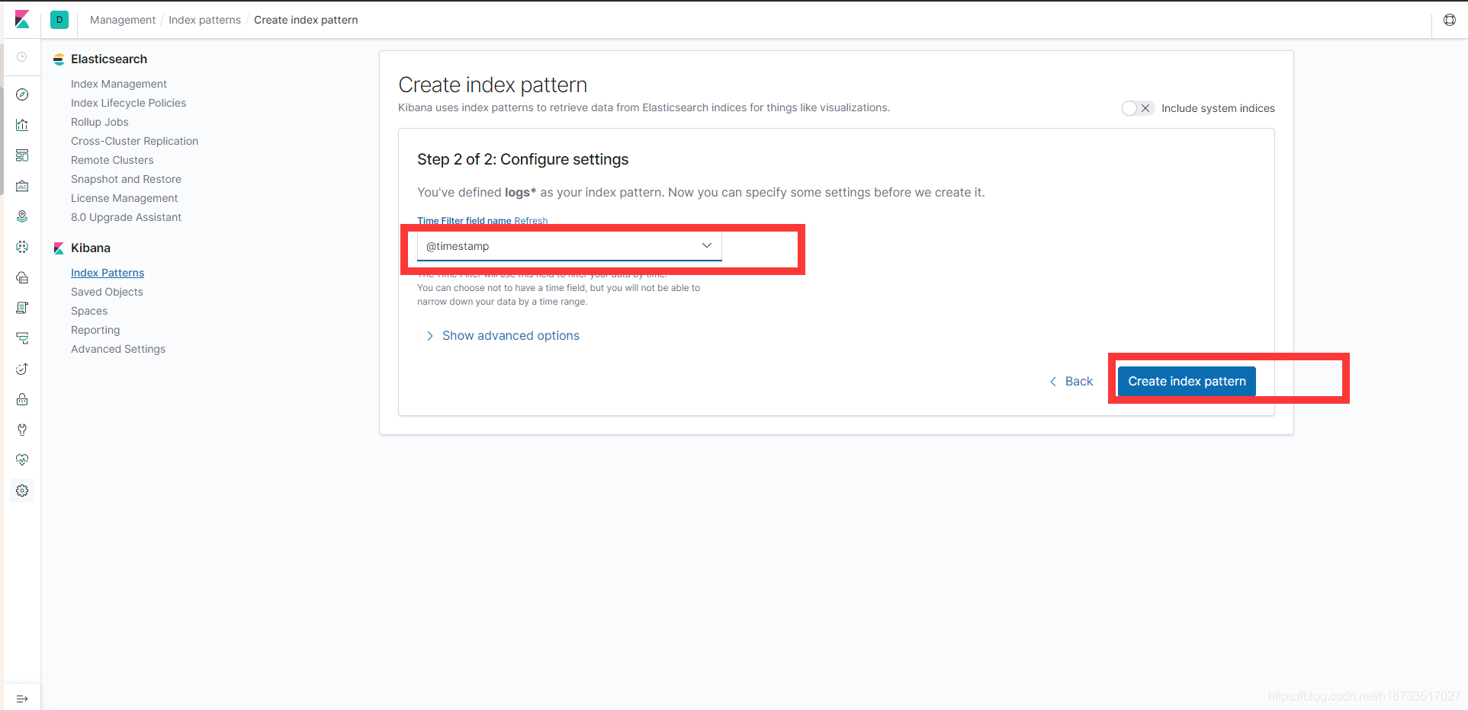Viewport: 1468px width, 710px height.
Task: Open License Management menu item
Action: [124, 198]
